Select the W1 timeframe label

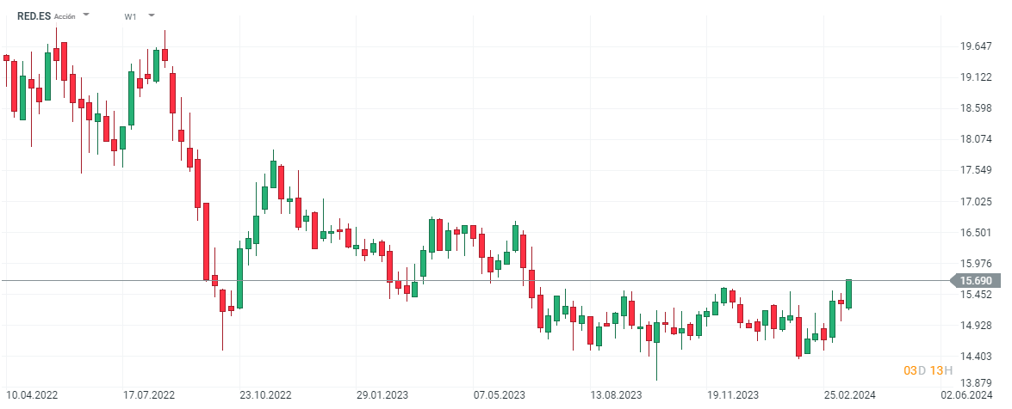(130, 16)
